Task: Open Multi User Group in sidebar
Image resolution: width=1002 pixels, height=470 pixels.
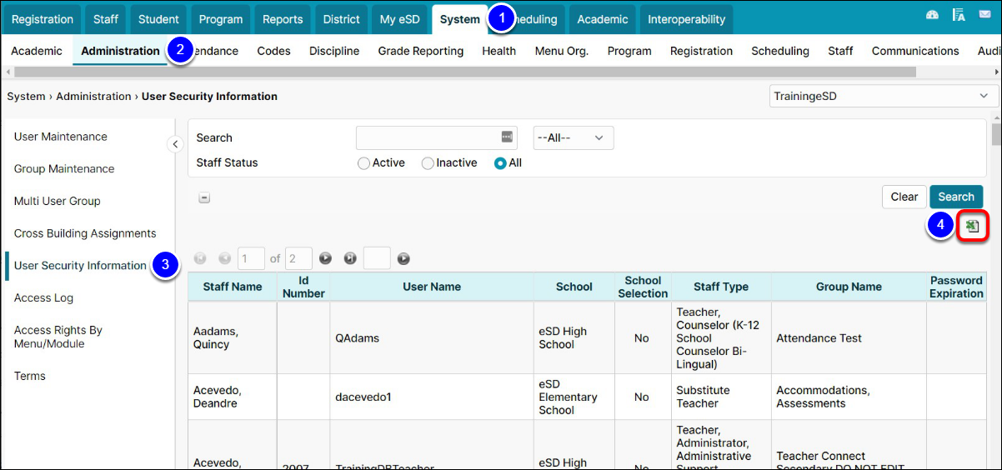Action: coord(58,201)
